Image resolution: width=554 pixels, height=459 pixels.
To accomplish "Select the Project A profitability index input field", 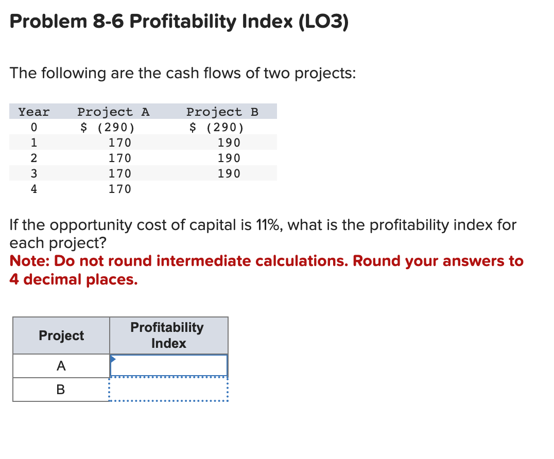I will click(168, 365).
